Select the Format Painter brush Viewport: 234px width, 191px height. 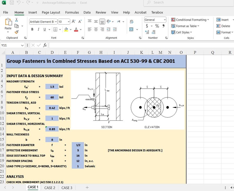(x=17, y=32)
